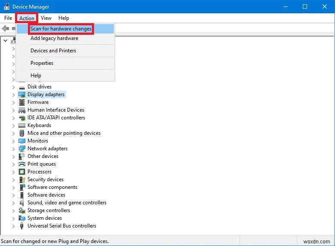Select the Disk drives label
The image size is (335, 246).
coord(40,87)
